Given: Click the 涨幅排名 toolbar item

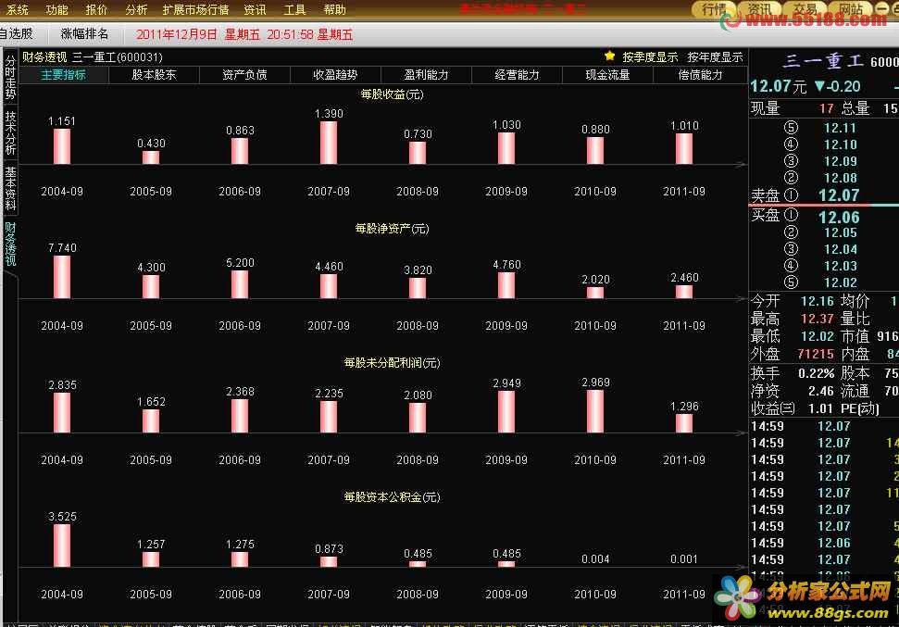Looking at the screenshot, I should [x=85, y=34].
